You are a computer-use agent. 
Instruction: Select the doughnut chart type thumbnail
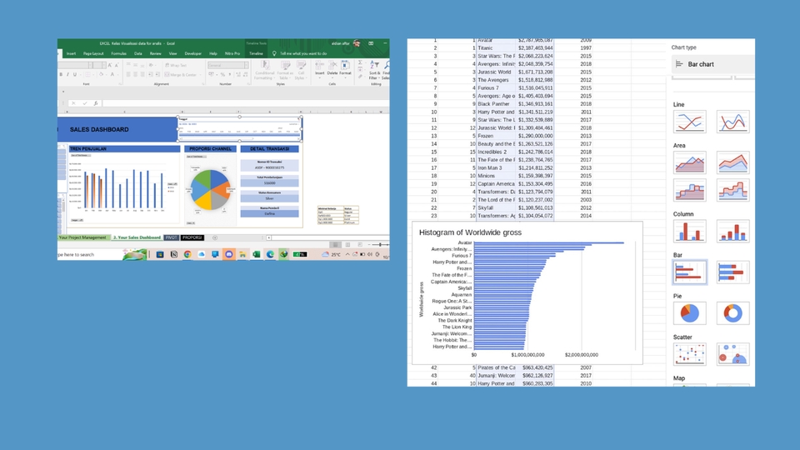732,313
